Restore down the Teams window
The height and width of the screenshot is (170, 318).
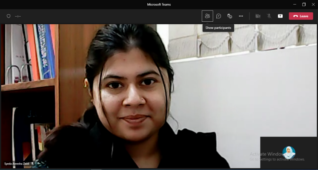(304, 4)
